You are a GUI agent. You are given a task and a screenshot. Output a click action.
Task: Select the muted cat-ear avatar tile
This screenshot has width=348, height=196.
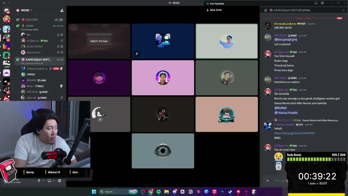pyautogui.click(x=163, y=41)
